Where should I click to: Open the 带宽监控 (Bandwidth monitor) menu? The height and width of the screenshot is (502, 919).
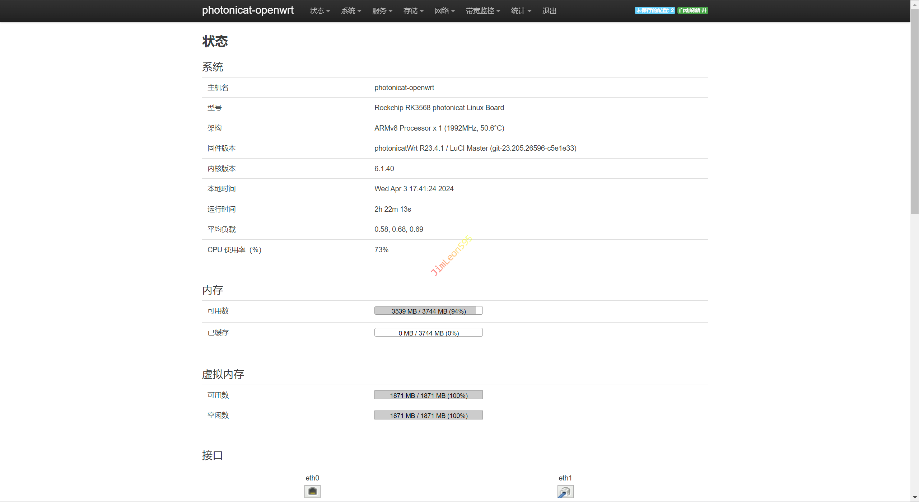tap(483, 11)
